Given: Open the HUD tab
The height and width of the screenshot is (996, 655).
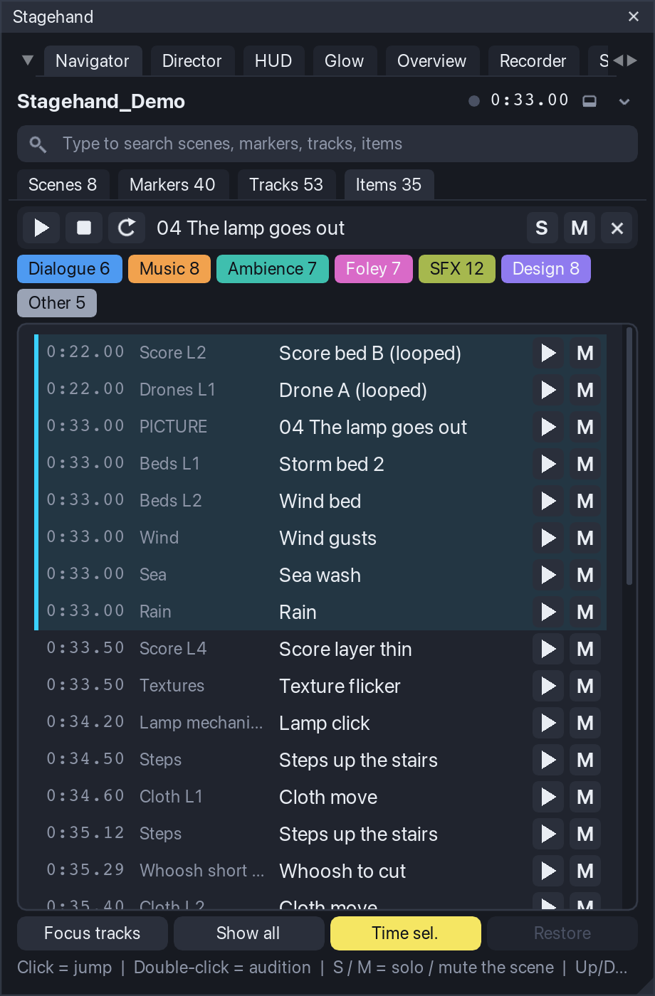Looking at the screenshot, I should pos(273,61).
